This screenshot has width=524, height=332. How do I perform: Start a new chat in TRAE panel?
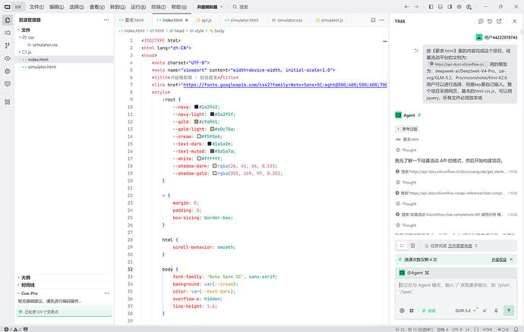point(481,21)
